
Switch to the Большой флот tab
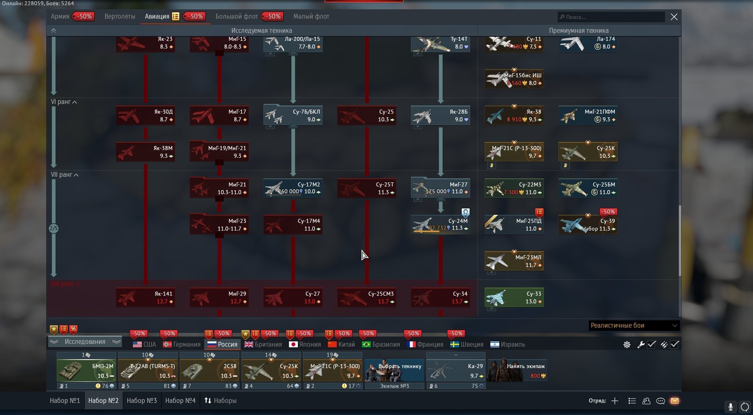[237, 17]
